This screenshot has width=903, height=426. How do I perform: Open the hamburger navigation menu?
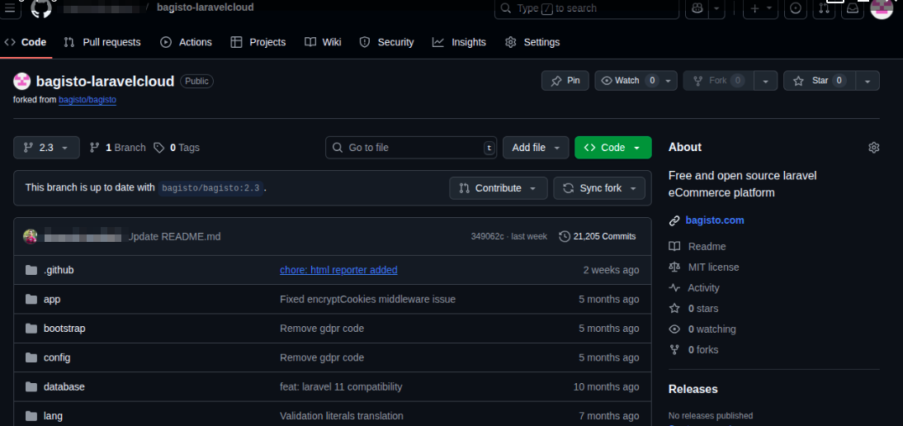click(10, 8)
